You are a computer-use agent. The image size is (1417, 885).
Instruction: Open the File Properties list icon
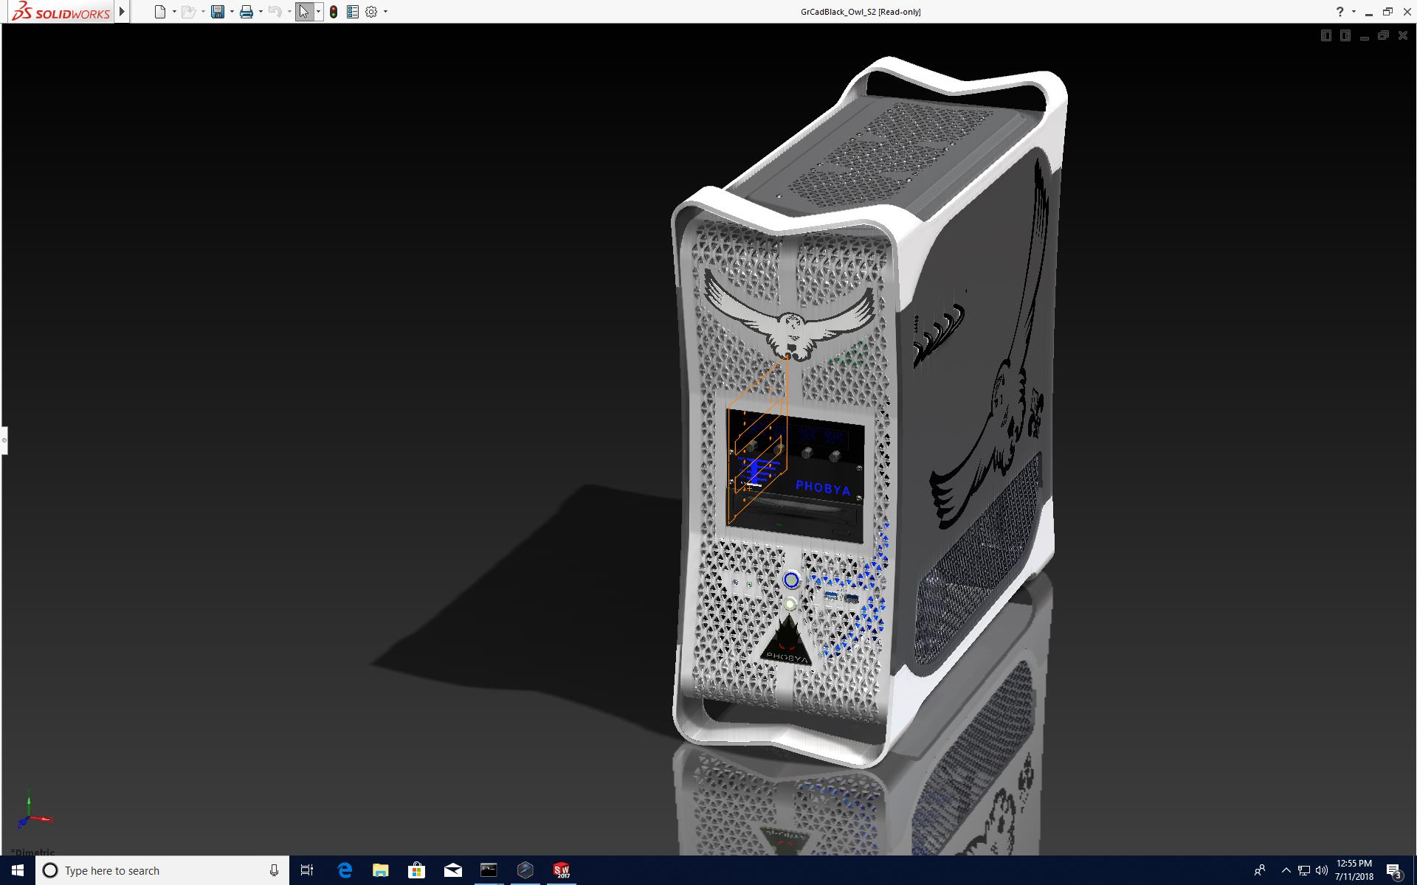pyautogui.click(x=353, y=12)
